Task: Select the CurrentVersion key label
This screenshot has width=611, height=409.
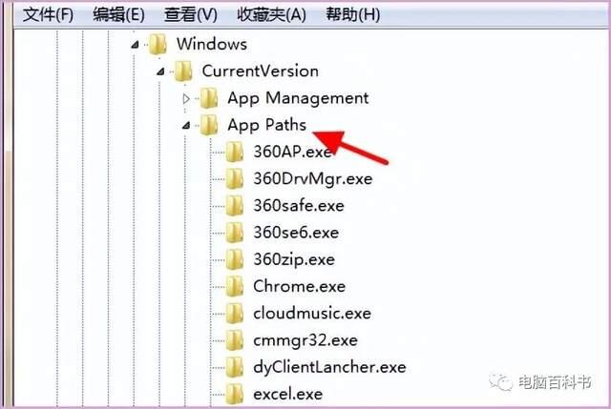Action: point(261,72)
